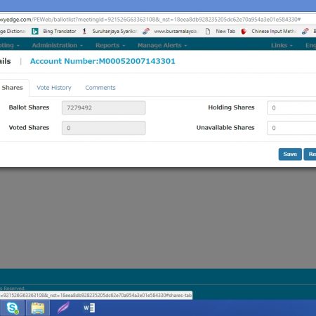Image resolution: width=316 pixels, height=316 pixels.
Task: Expand the Administration menu
Action: click(x=58, y=45)
